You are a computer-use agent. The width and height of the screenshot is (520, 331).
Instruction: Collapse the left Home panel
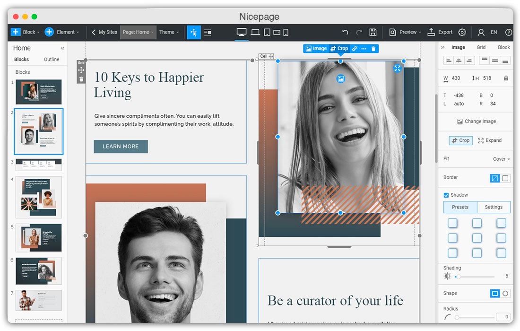(62, 48)
